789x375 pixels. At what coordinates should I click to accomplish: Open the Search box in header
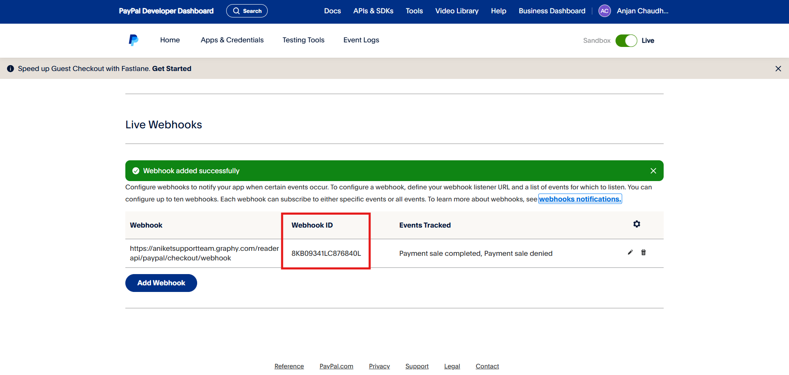[247, 11]
